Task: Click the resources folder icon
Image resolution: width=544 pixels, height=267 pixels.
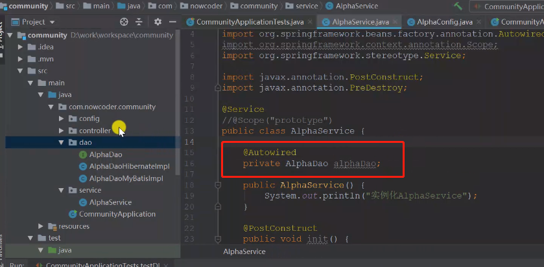Action: [52, 226]
